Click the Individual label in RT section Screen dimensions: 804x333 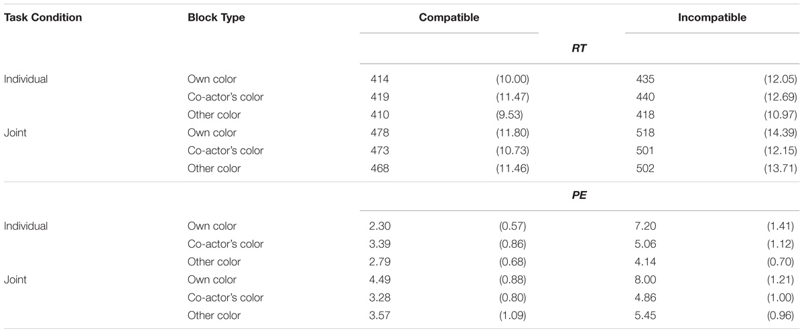pyautogui.click(x=26, y=79)
